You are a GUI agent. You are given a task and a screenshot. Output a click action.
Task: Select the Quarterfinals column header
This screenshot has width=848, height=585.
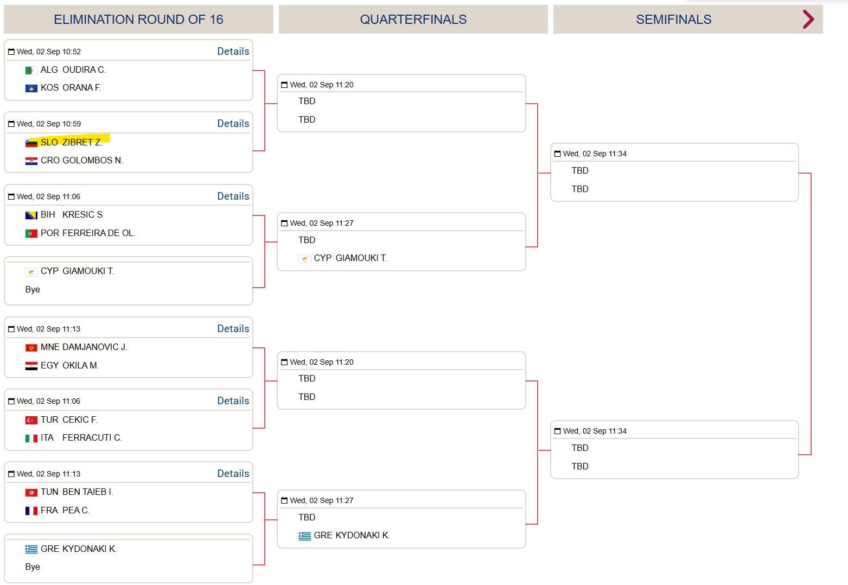tap(413, 20)
